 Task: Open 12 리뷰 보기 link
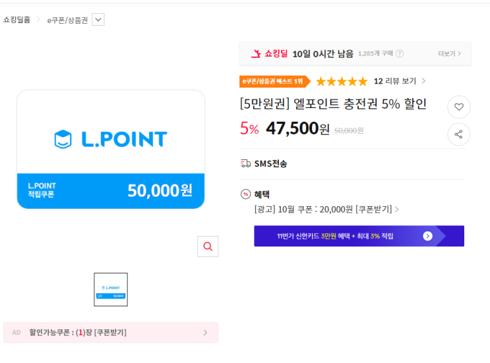point(399,81)
